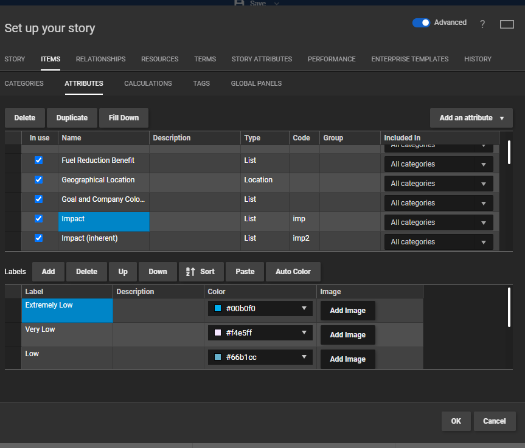Screen dimensions: 525x448
Task: Open the help question mark icon
Action: point(482,24)
